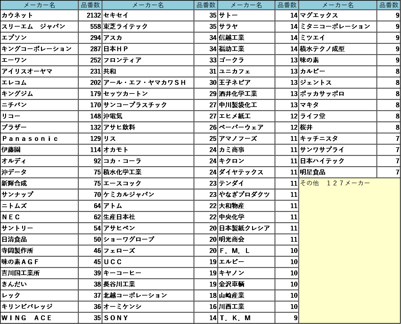Click the ニチバン maker cell
This screenshot has height=324, width=401.
click(39, 105)
